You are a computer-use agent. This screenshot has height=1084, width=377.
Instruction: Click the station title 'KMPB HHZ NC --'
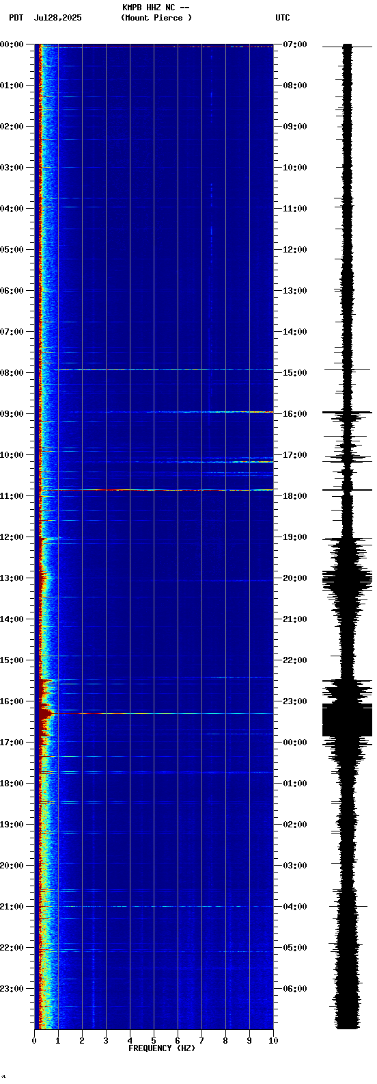[x=156, y=8]
